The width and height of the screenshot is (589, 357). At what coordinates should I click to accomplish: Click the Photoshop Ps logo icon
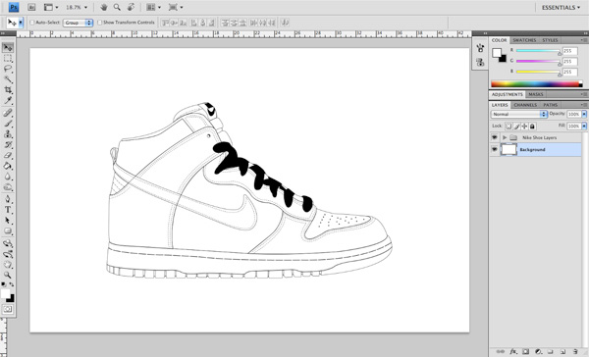tap(14, 7)
